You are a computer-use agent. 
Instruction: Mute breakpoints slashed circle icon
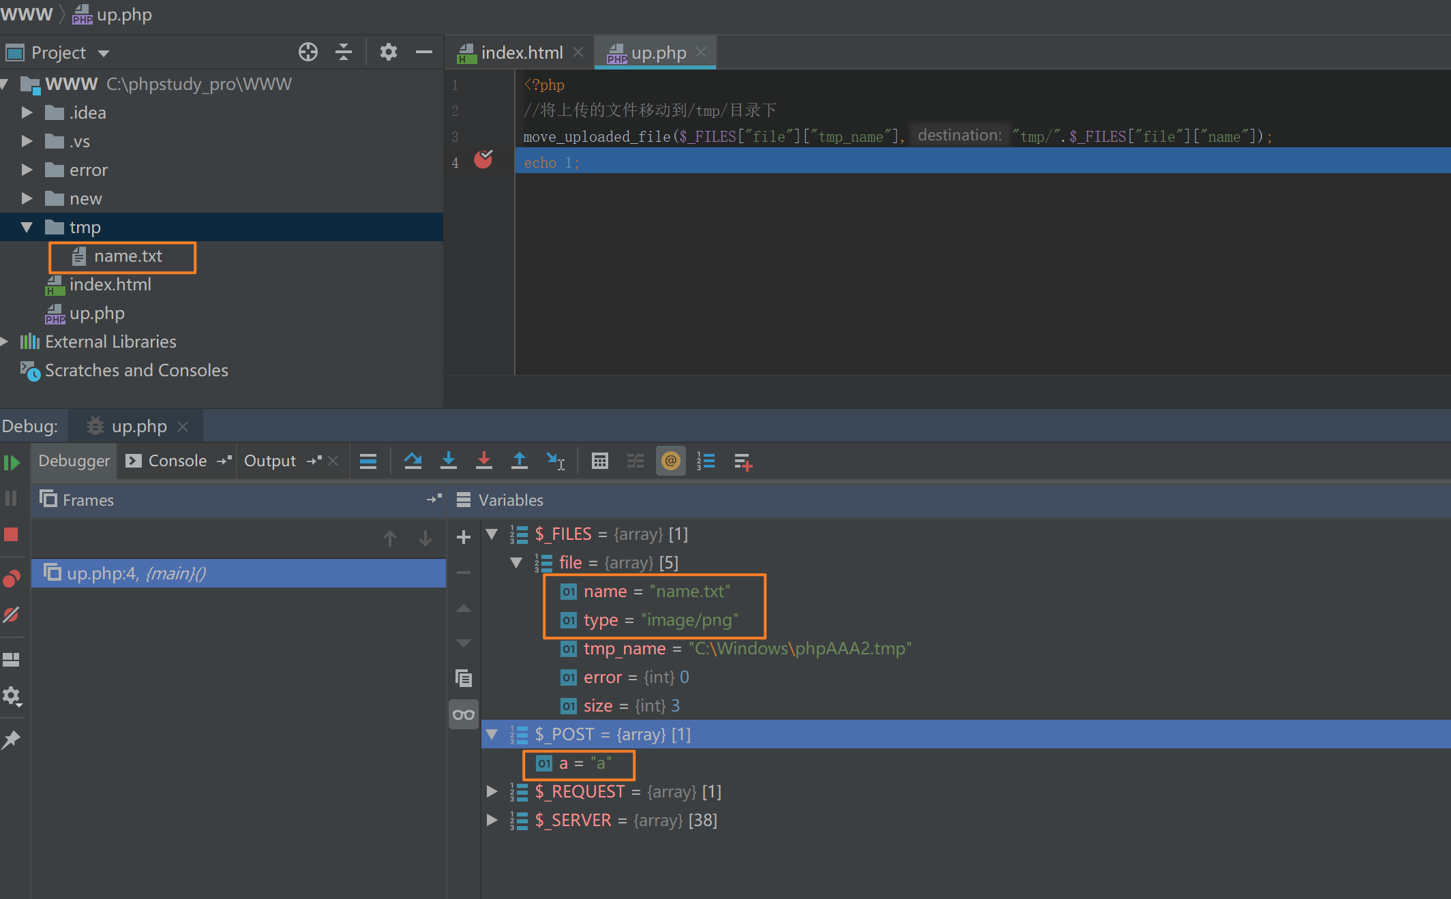[x=11, y=614]
